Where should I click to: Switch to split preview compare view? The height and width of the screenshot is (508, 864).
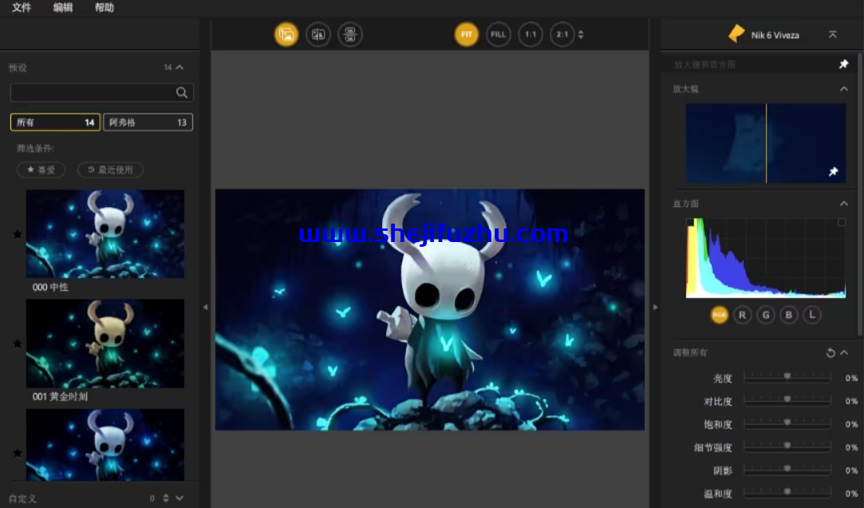[318, 34]
